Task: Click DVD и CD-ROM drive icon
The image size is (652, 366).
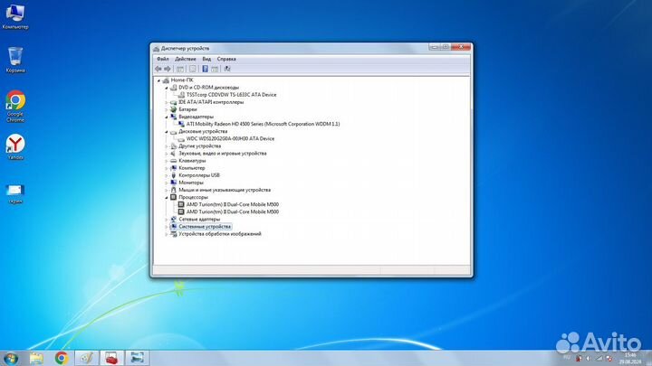Action: 173,88
